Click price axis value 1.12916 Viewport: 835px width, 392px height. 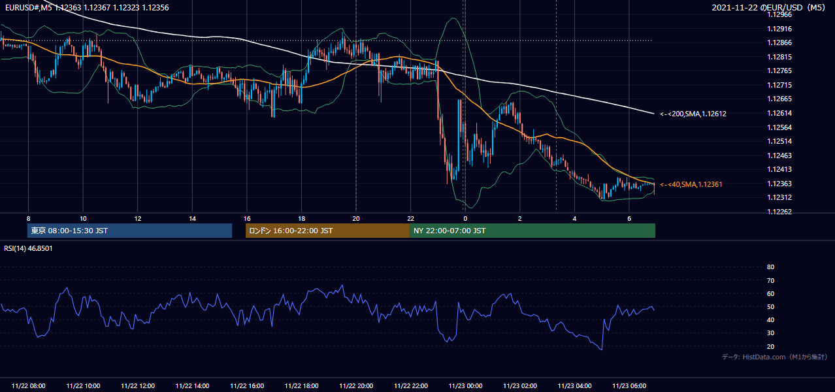779,29
